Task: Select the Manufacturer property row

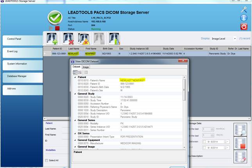Action: click(130, 143)
